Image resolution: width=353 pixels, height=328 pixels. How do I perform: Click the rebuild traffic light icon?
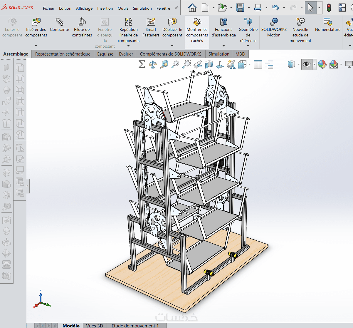coord(329,8)
